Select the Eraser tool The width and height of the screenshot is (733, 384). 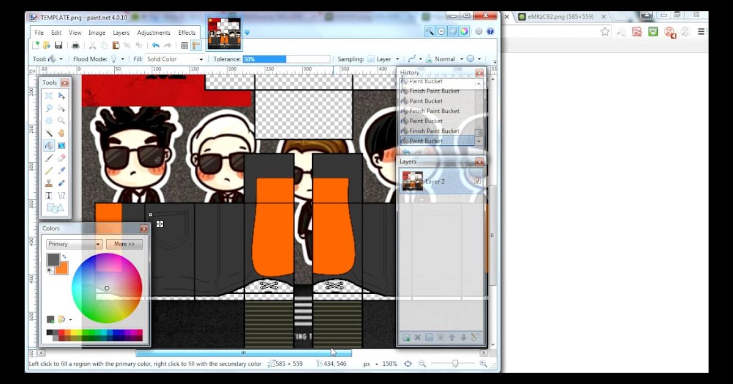(x=61, y=158)
